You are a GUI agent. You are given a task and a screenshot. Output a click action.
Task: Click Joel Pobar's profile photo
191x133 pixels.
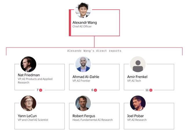[x=138, y=103]
